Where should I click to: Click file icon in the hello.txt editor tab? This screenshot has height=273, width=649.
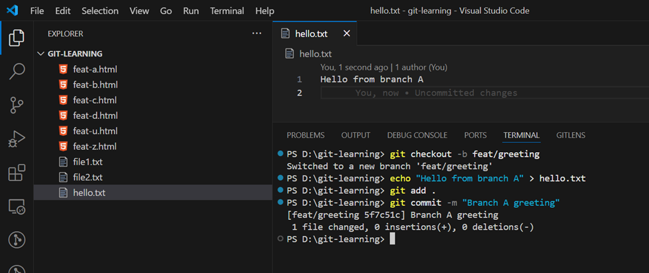point(285,33)
